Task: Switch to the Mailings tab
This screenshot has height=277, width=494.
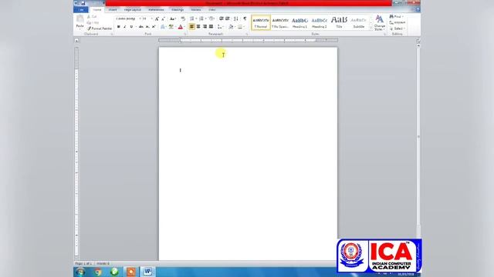Action: 178,10
